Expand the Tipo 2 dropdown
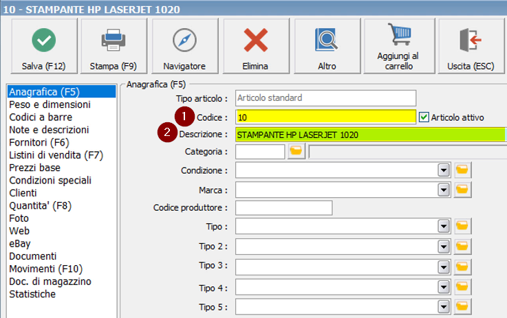 [444, 247]
